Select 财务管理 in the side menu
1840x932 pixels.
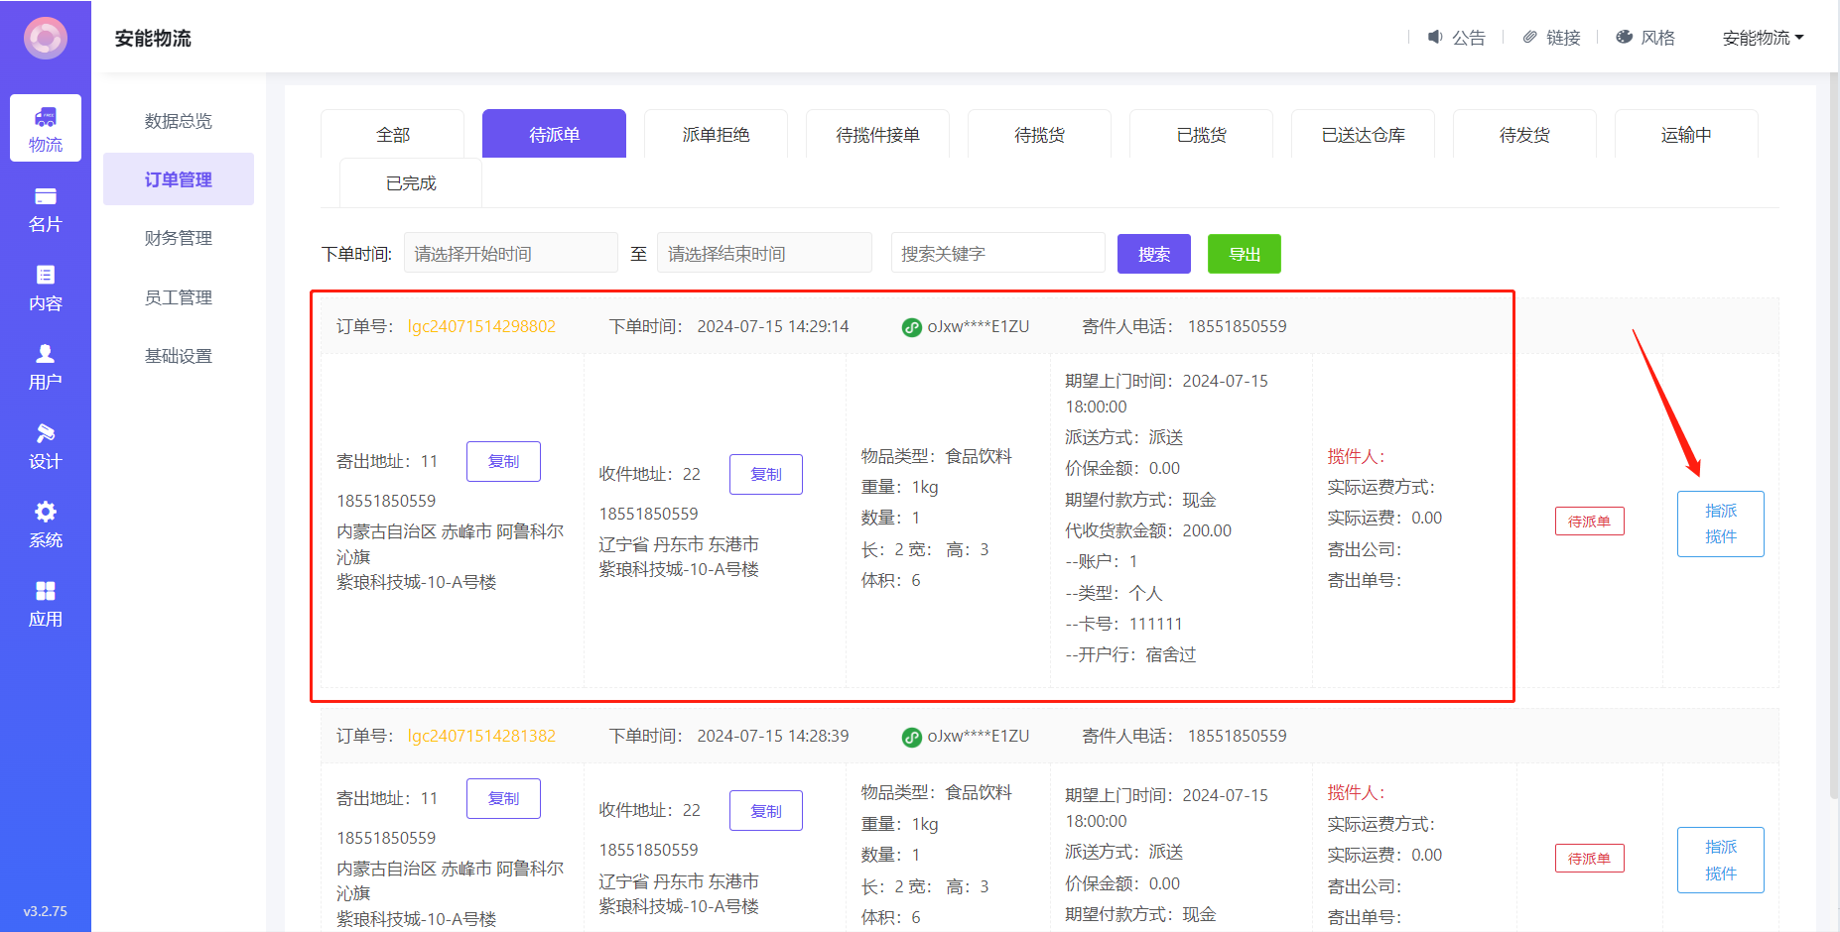(x=179, y=238)
